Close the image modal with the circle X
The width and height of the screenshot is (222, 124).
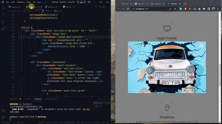click(202, 46)
